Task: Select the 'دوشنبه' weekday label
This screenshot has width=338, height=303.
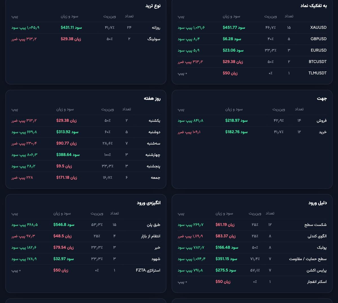Action: [x=154, y=132]
